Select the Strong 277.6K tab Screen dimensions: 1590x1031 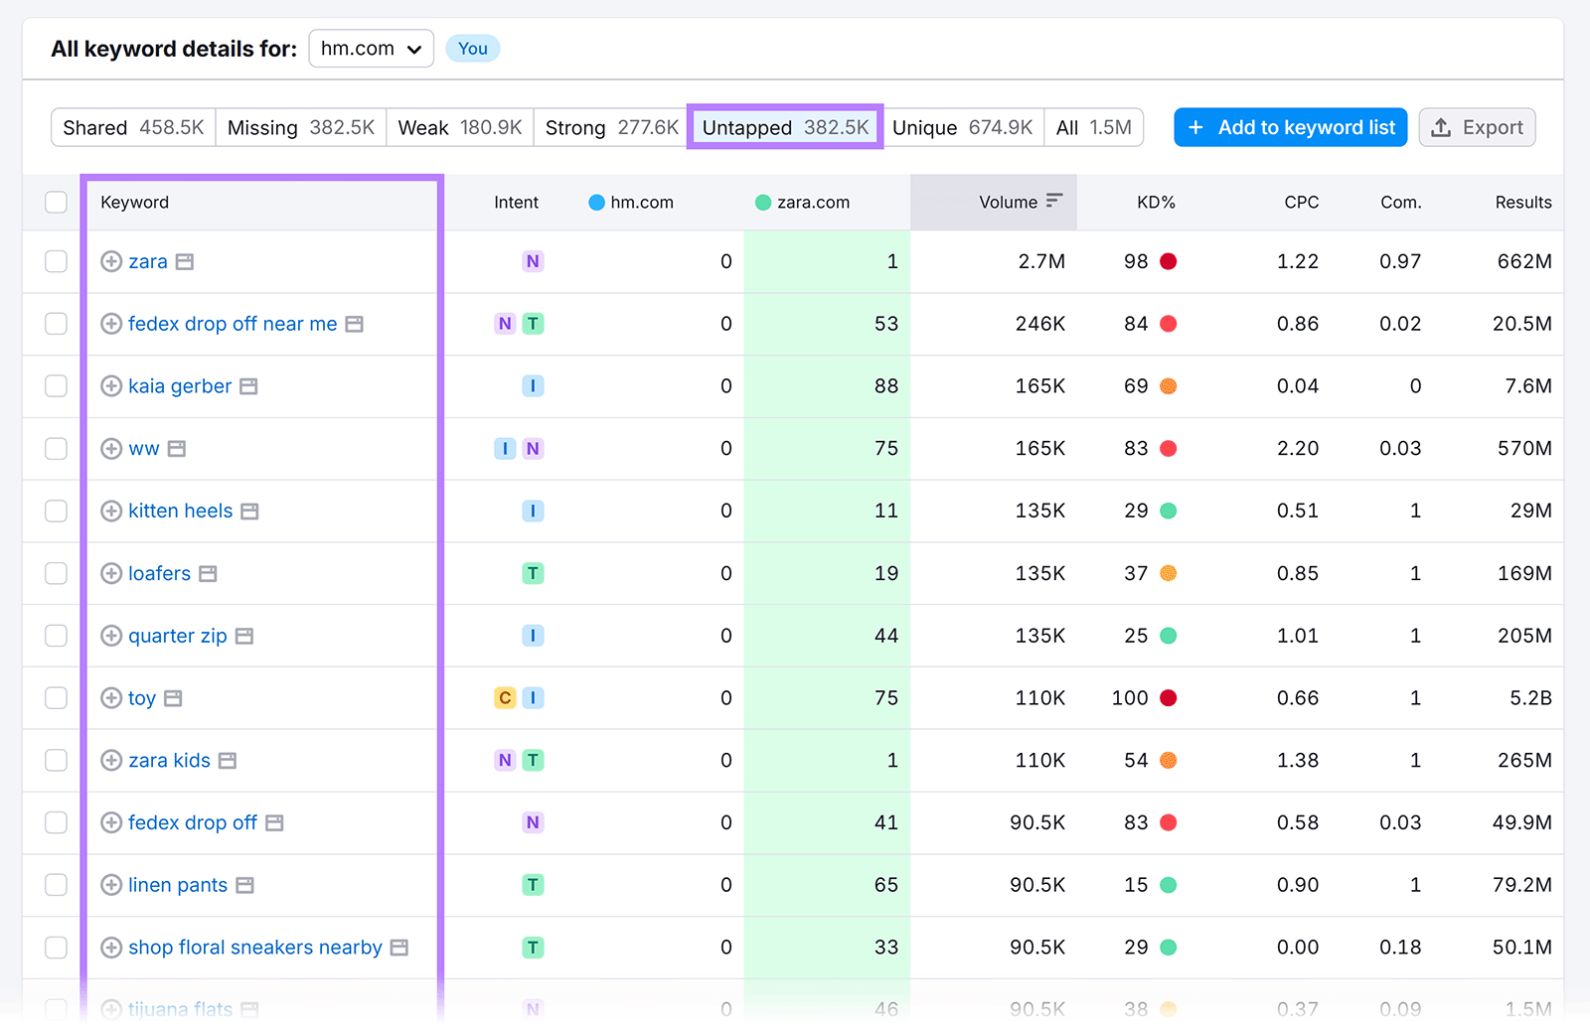click(x=611, y=128)
